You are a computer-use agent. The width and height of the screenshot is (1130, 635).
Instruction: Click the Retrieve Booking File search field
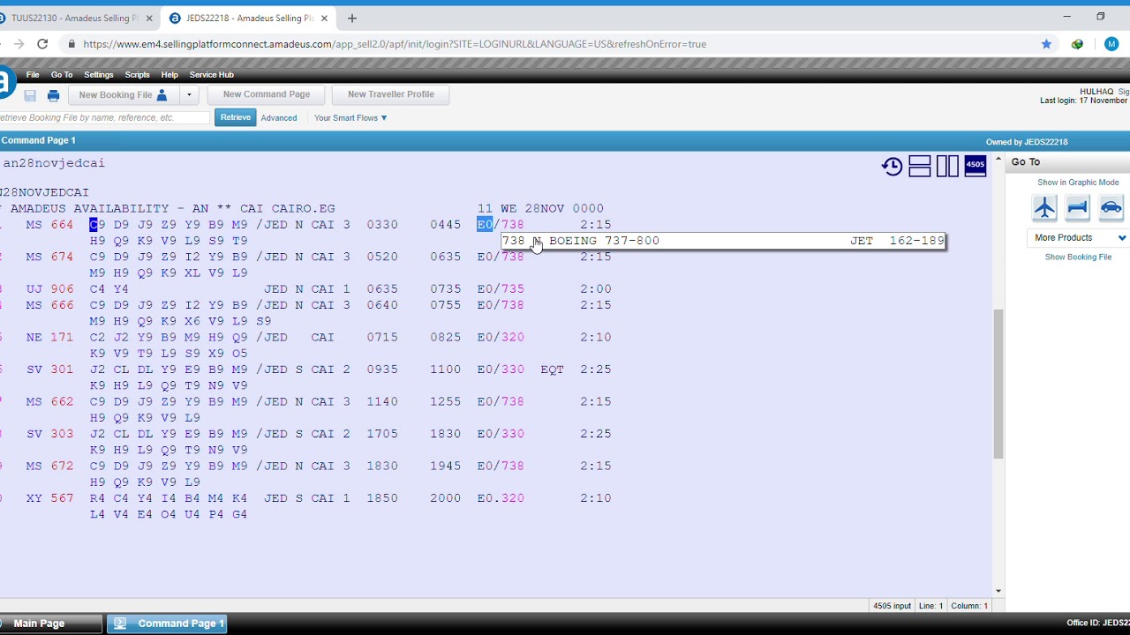pyautogui.click(x=103, y=117)
